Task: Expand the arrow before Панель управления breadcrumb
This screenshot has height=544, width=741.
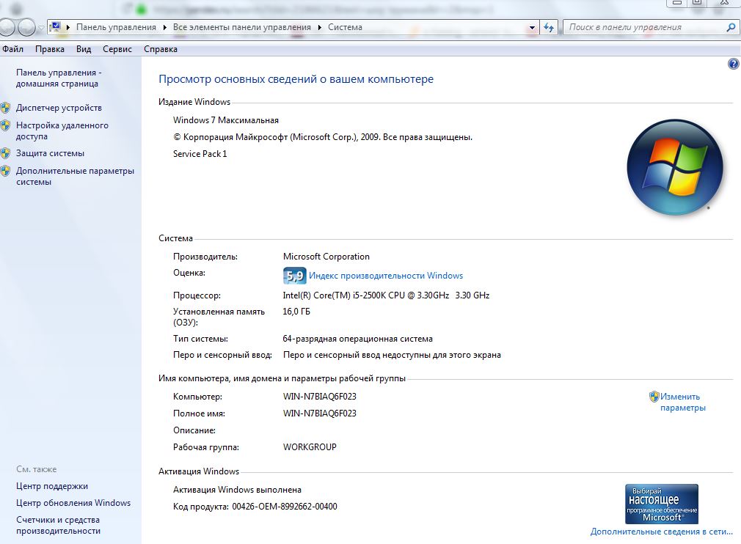Action: tap(68, 27)
